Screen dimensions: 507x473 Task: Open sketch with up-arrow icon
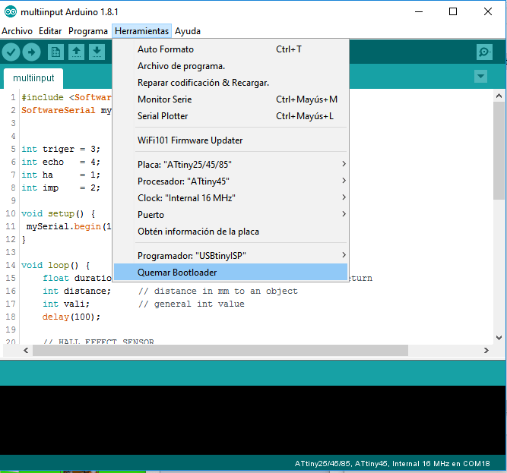76,52
